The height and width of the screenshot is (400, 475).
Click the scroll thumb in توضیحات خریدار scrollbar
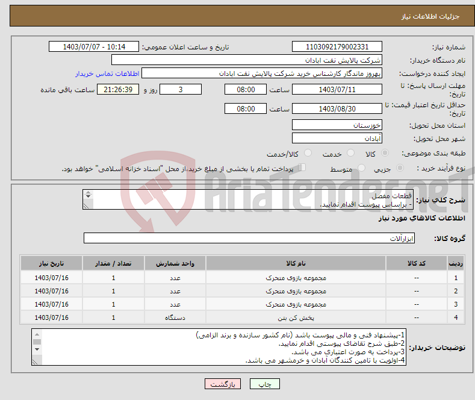37,342
